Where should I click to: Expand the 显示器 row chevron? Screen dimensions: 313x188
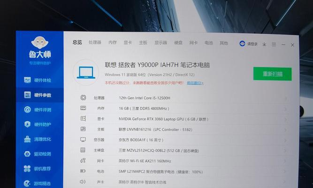point(285,141)
